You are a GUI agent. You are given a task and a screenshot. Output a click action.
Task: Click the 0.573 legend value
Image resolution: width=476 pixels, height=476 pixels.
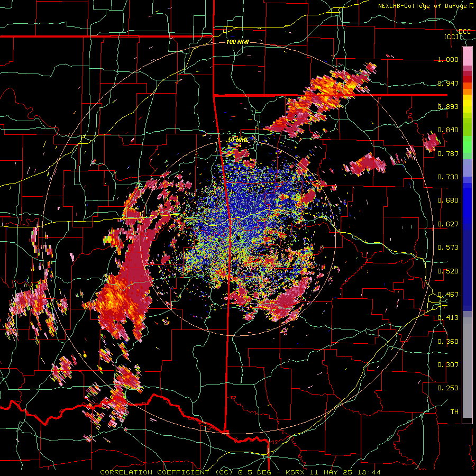click(x=448, y=248)
